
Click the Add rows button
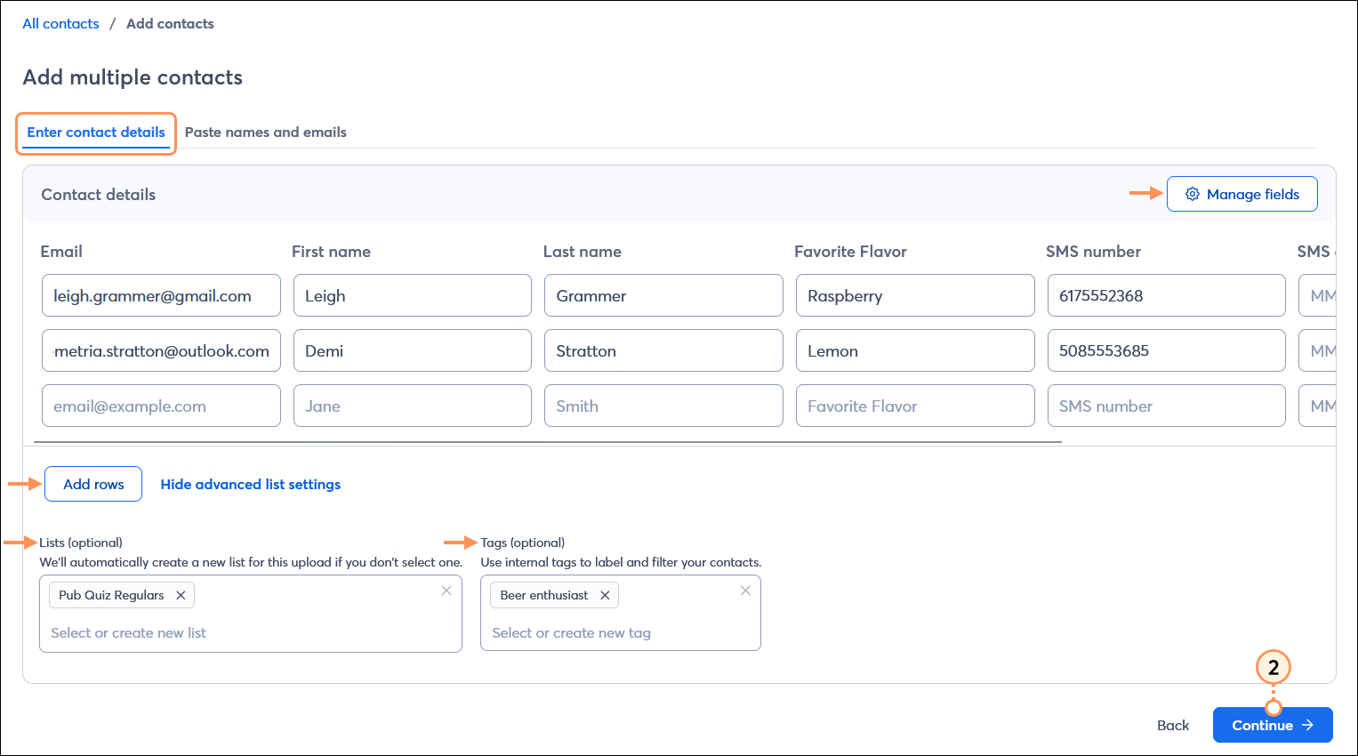[92, 484]
